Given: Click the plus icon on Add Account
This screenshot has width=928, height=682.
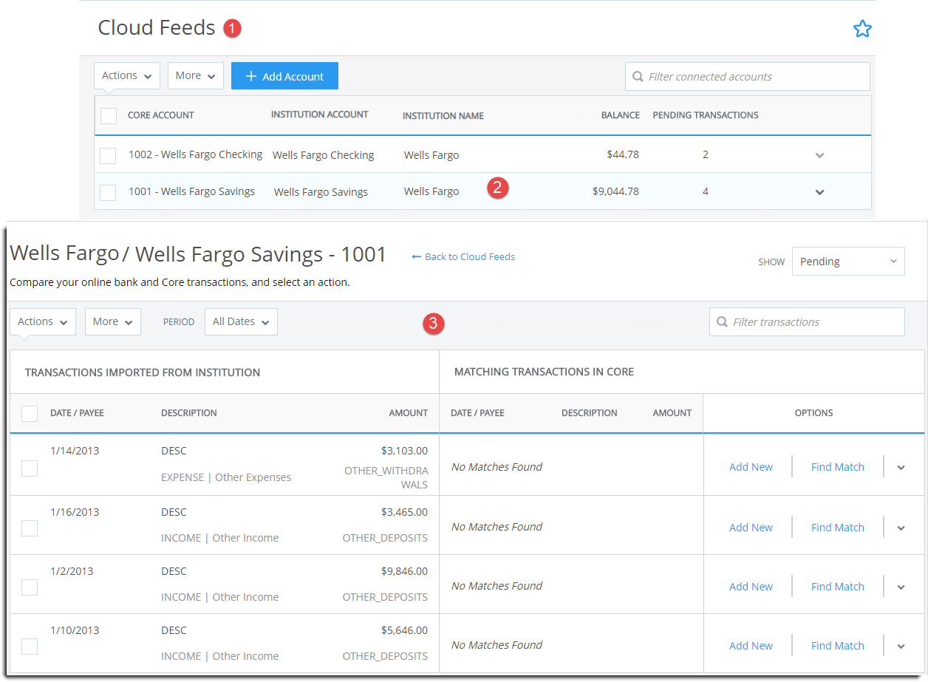Looking at the screenshot, I should (251, 76).
